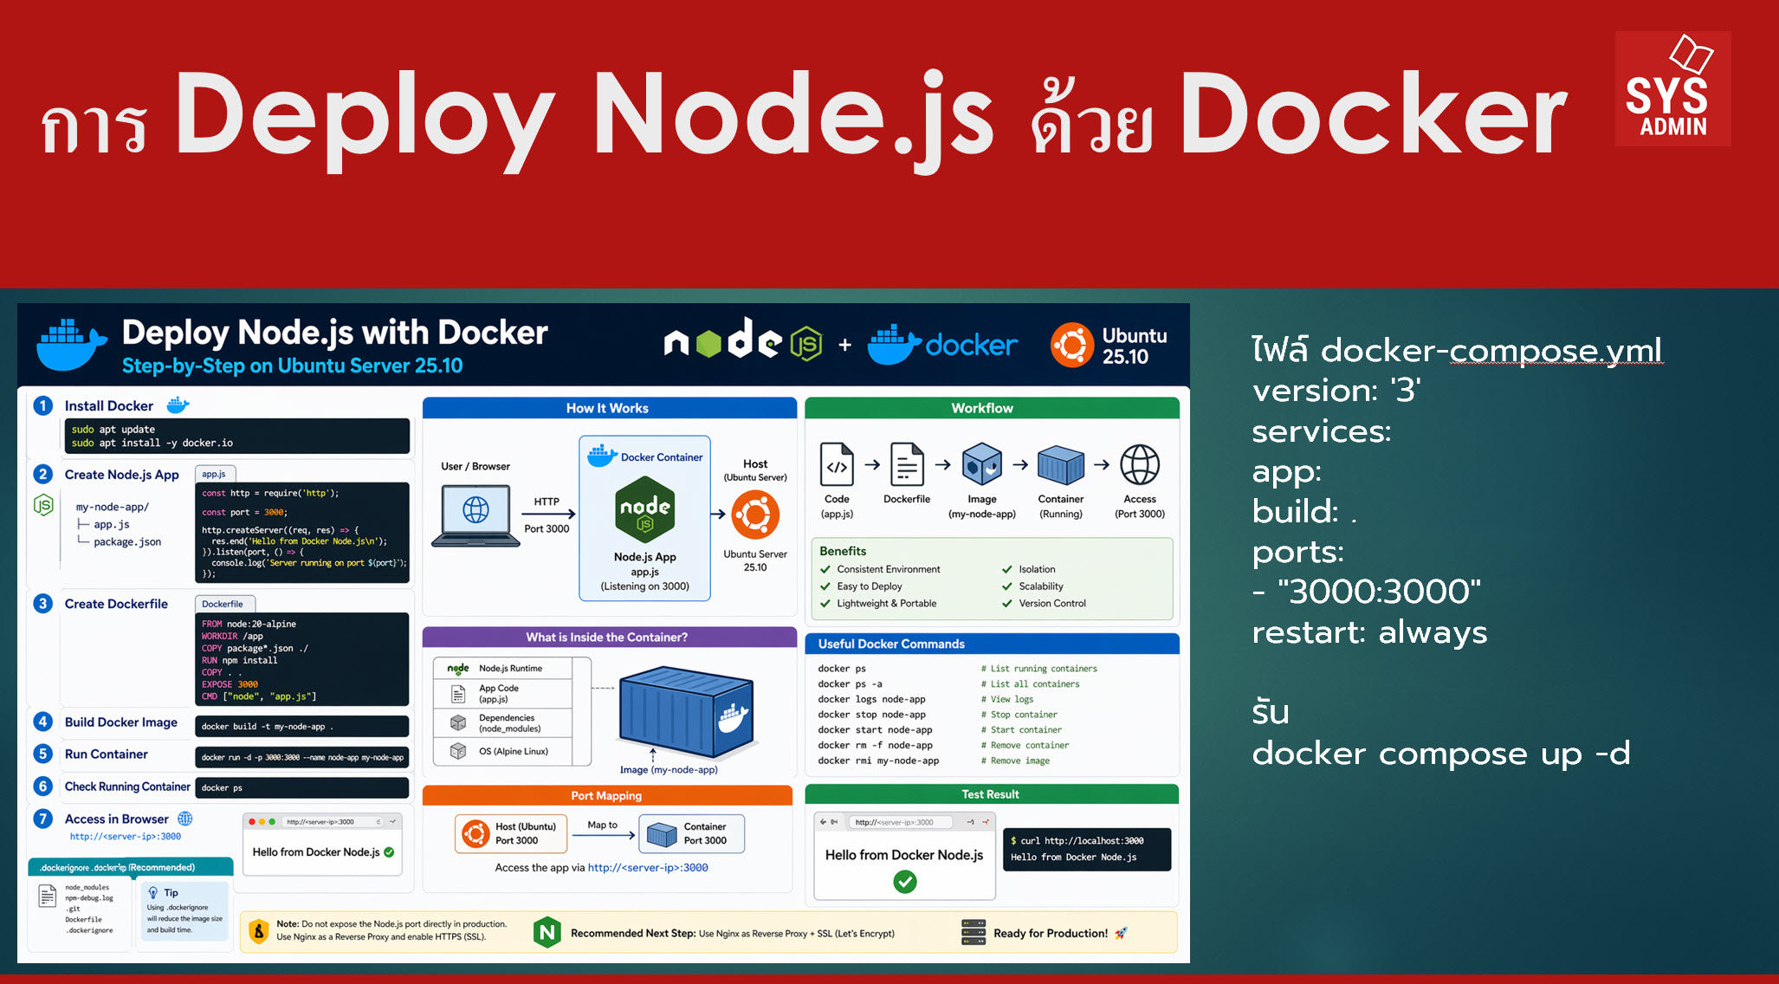Screen dimensions: 1779x984
Task: Click the blue shipping container illustration
Action: (686, 712)
